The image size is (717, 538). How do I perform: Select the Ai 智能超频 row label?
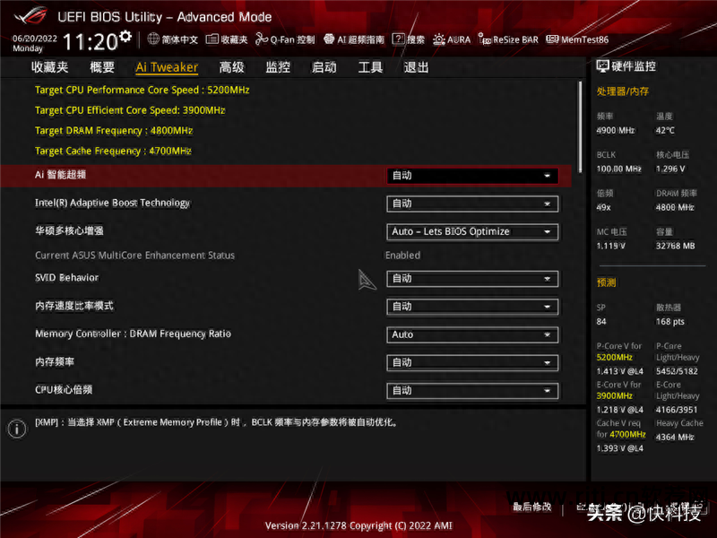tap(60, 175)
